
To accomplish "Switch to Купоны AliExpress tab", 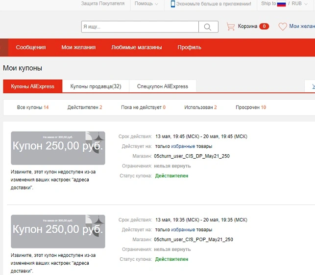I will pos(33,86).
